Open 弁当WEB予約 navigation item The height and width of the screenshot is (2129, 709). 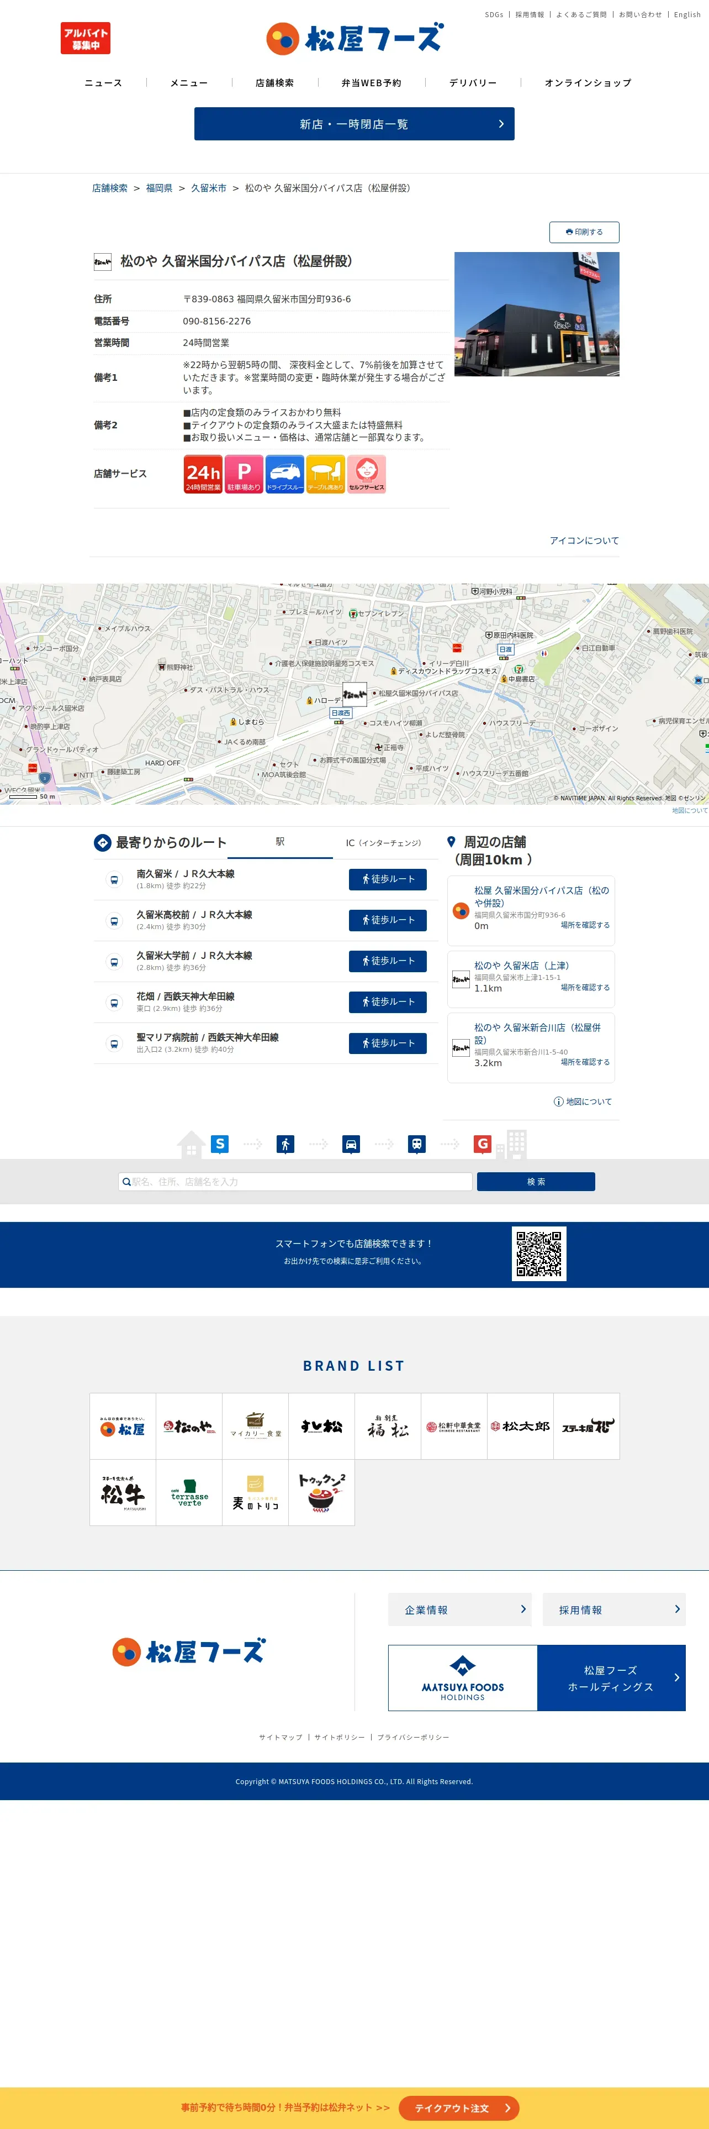372,83
